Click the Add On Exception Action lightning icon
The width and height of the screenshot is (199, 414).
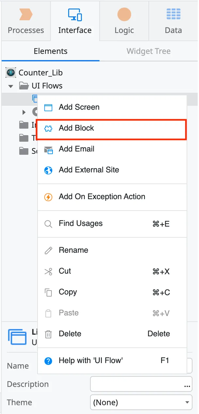coord(49,197)
